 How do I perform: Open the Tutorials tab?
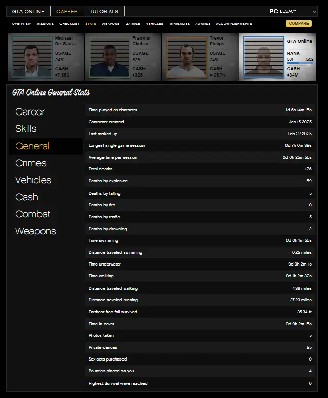[x=104, y=11]
